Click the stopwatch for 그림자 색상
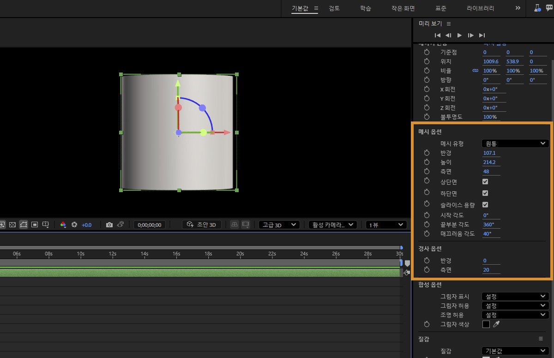554x358 pixels. coord(427,324)
